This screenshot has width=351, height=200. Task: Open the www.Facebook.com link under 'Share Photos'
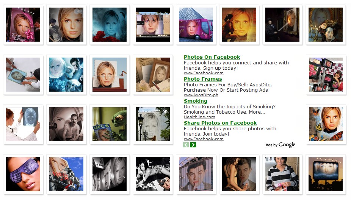pyautogui.click(x=204, y=139)
